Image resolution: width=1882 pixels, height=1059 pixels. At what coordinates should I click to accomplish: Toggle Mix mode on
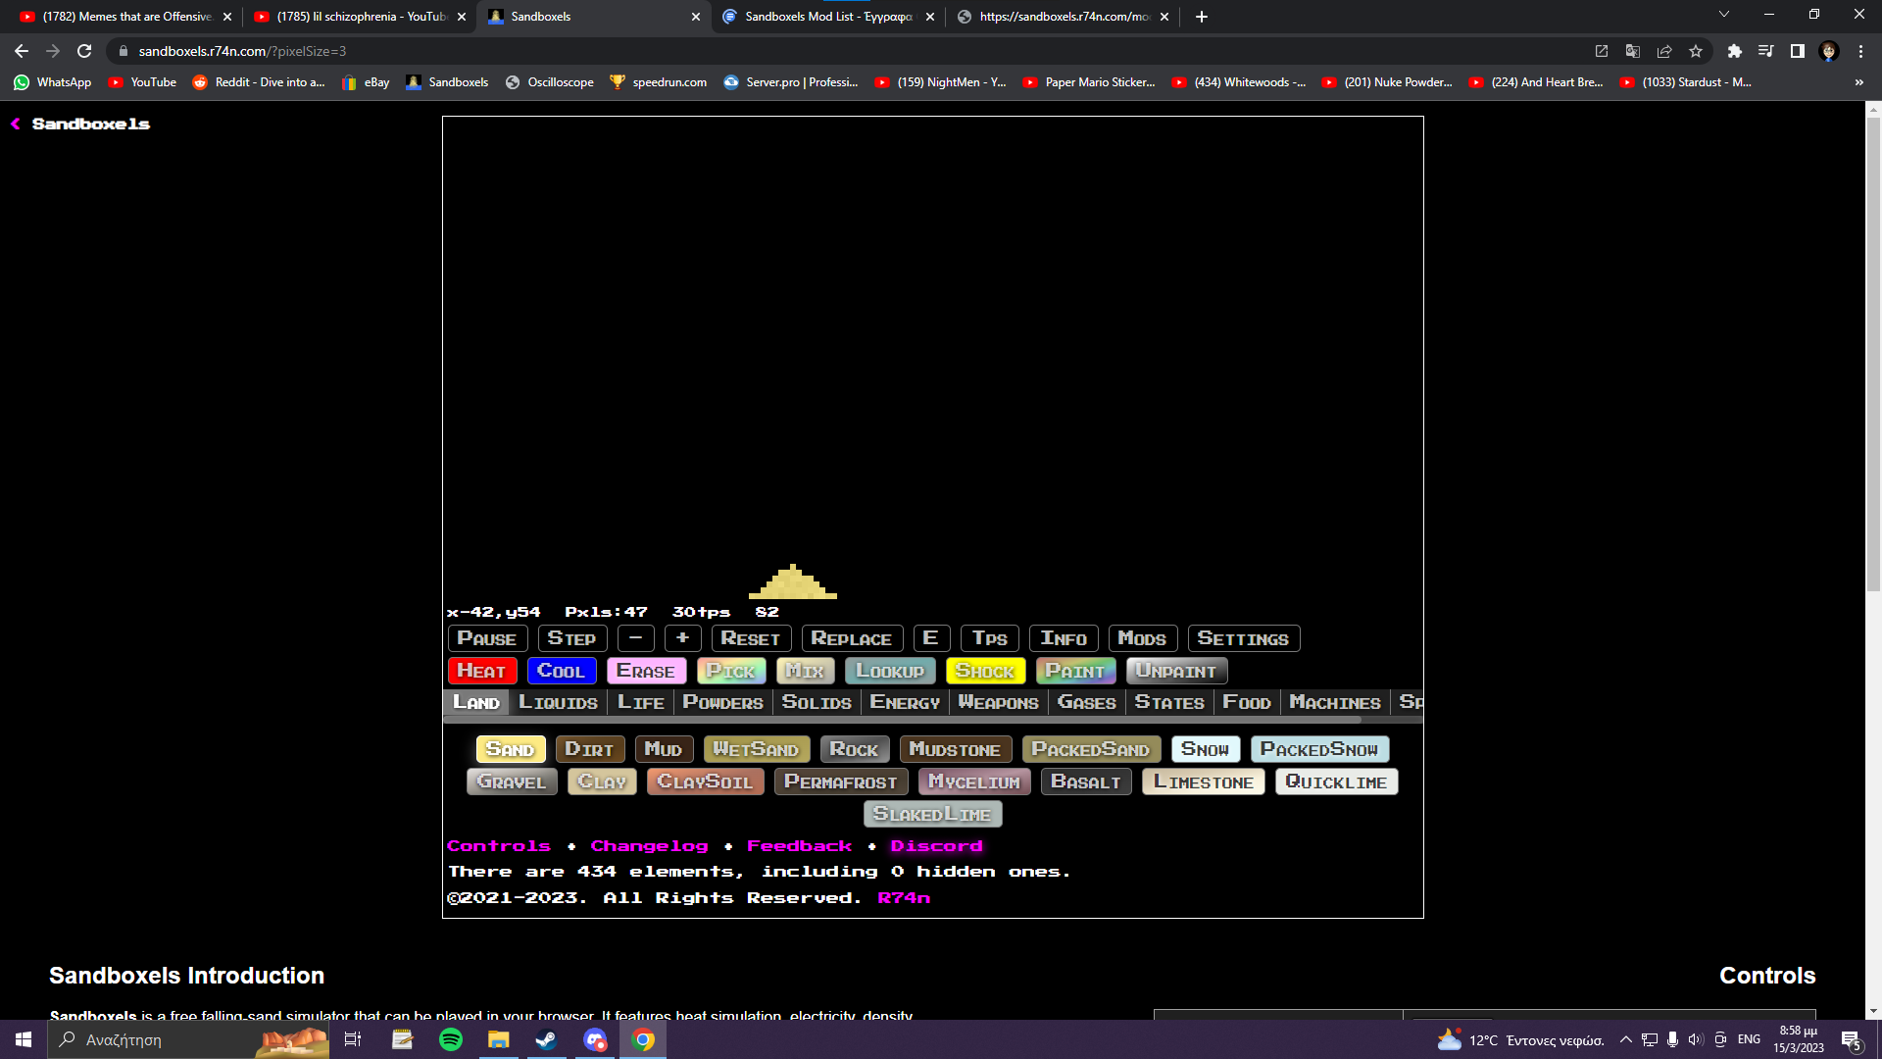[805, 671]
